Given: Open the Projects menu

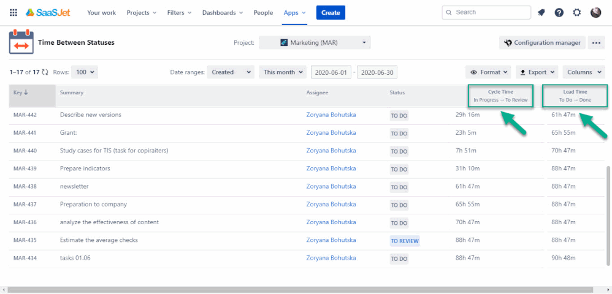Looking at the screenshot, I should [x=141, y=12].
